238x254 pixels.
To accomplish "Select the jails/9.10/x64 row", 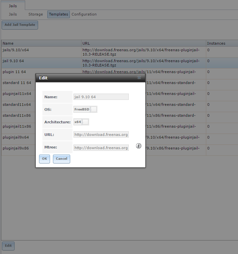I will pos(119,52).
